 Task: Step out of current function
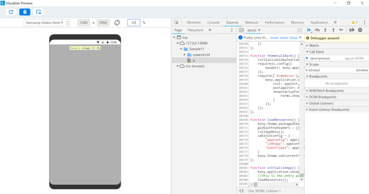point(333,30)
